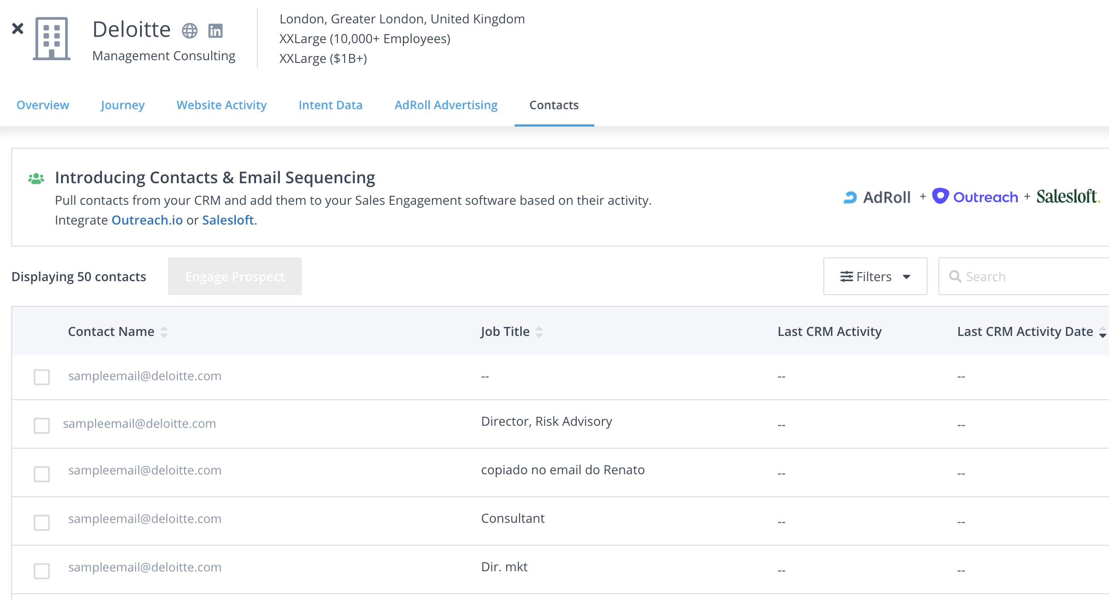The image size is (1109, 600).
Task: Click the Outreach logo
Action: click(x=976, y=197)
